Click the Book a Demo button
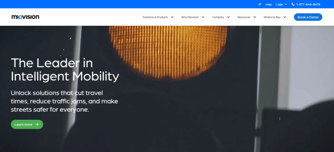334x152 pixels. pyautogui.click(x=308, y=17)
